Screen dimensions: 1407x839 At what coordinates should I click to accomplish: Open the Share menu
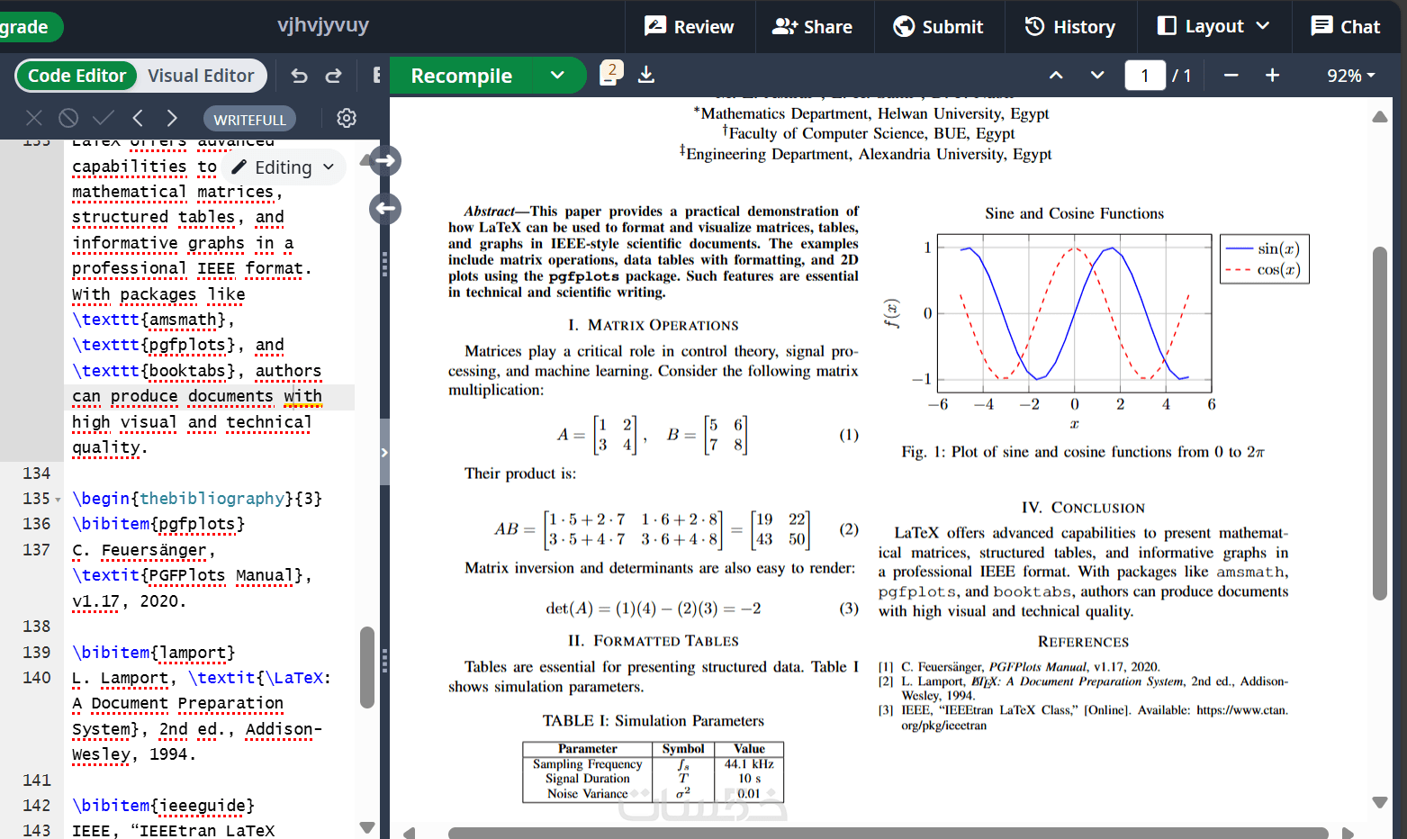pyautogui.click(x=812, y=26)
